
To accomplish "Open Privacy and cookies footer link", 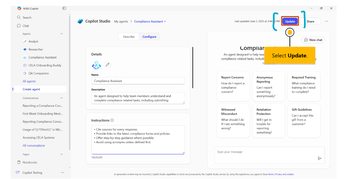I will tap(285, 174).
